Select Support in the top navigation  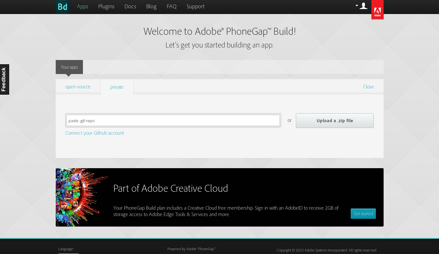pos(195,6)
